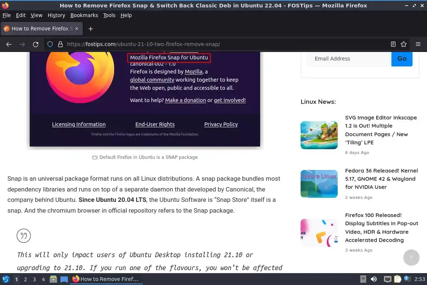Click the Inkscape article thumbnail
Image resolution: width=427 pixels, height=285 pixels.
(x=319, y=135)
